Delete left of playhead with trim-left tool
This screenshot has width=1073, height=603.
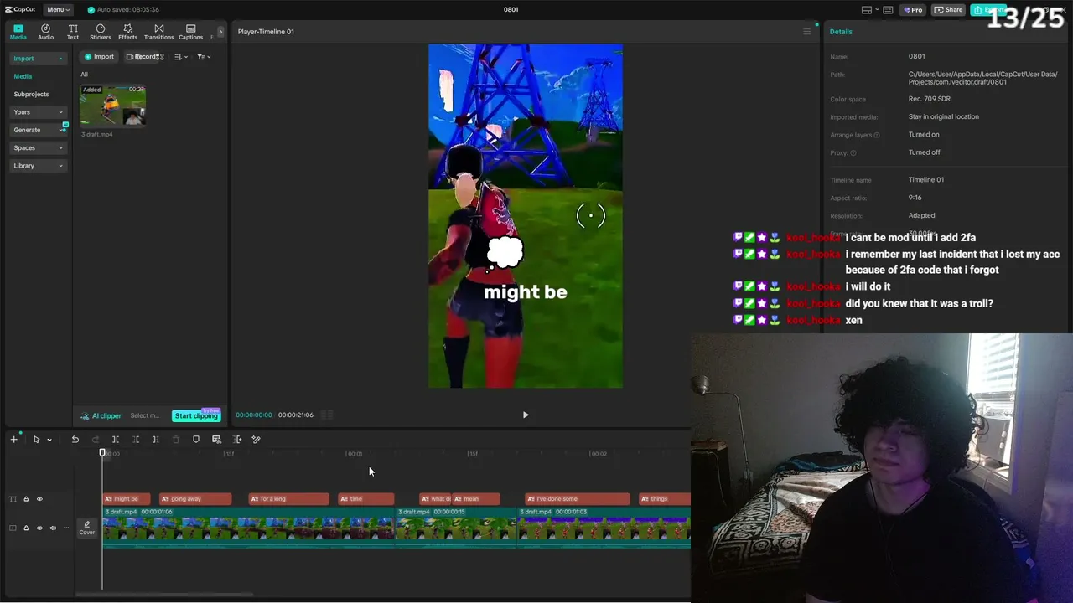135,439
